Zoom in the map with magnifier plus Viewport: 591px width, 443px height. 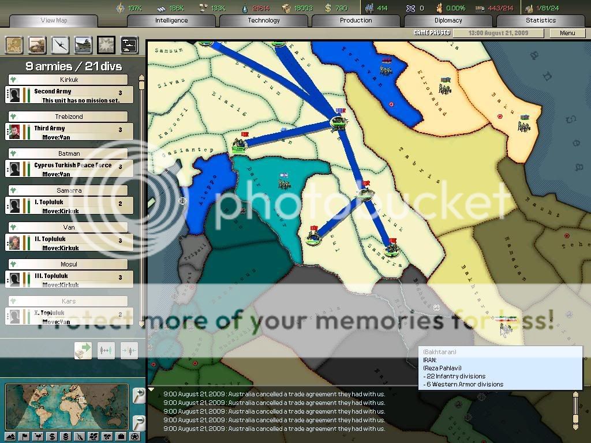[x=139, y=395]
